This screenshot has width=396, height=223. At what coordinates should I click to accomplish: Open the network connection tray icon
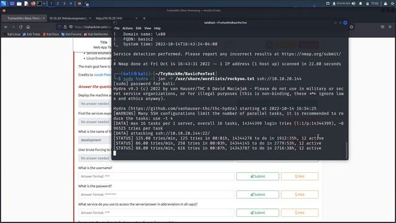[x=334, y=4]
